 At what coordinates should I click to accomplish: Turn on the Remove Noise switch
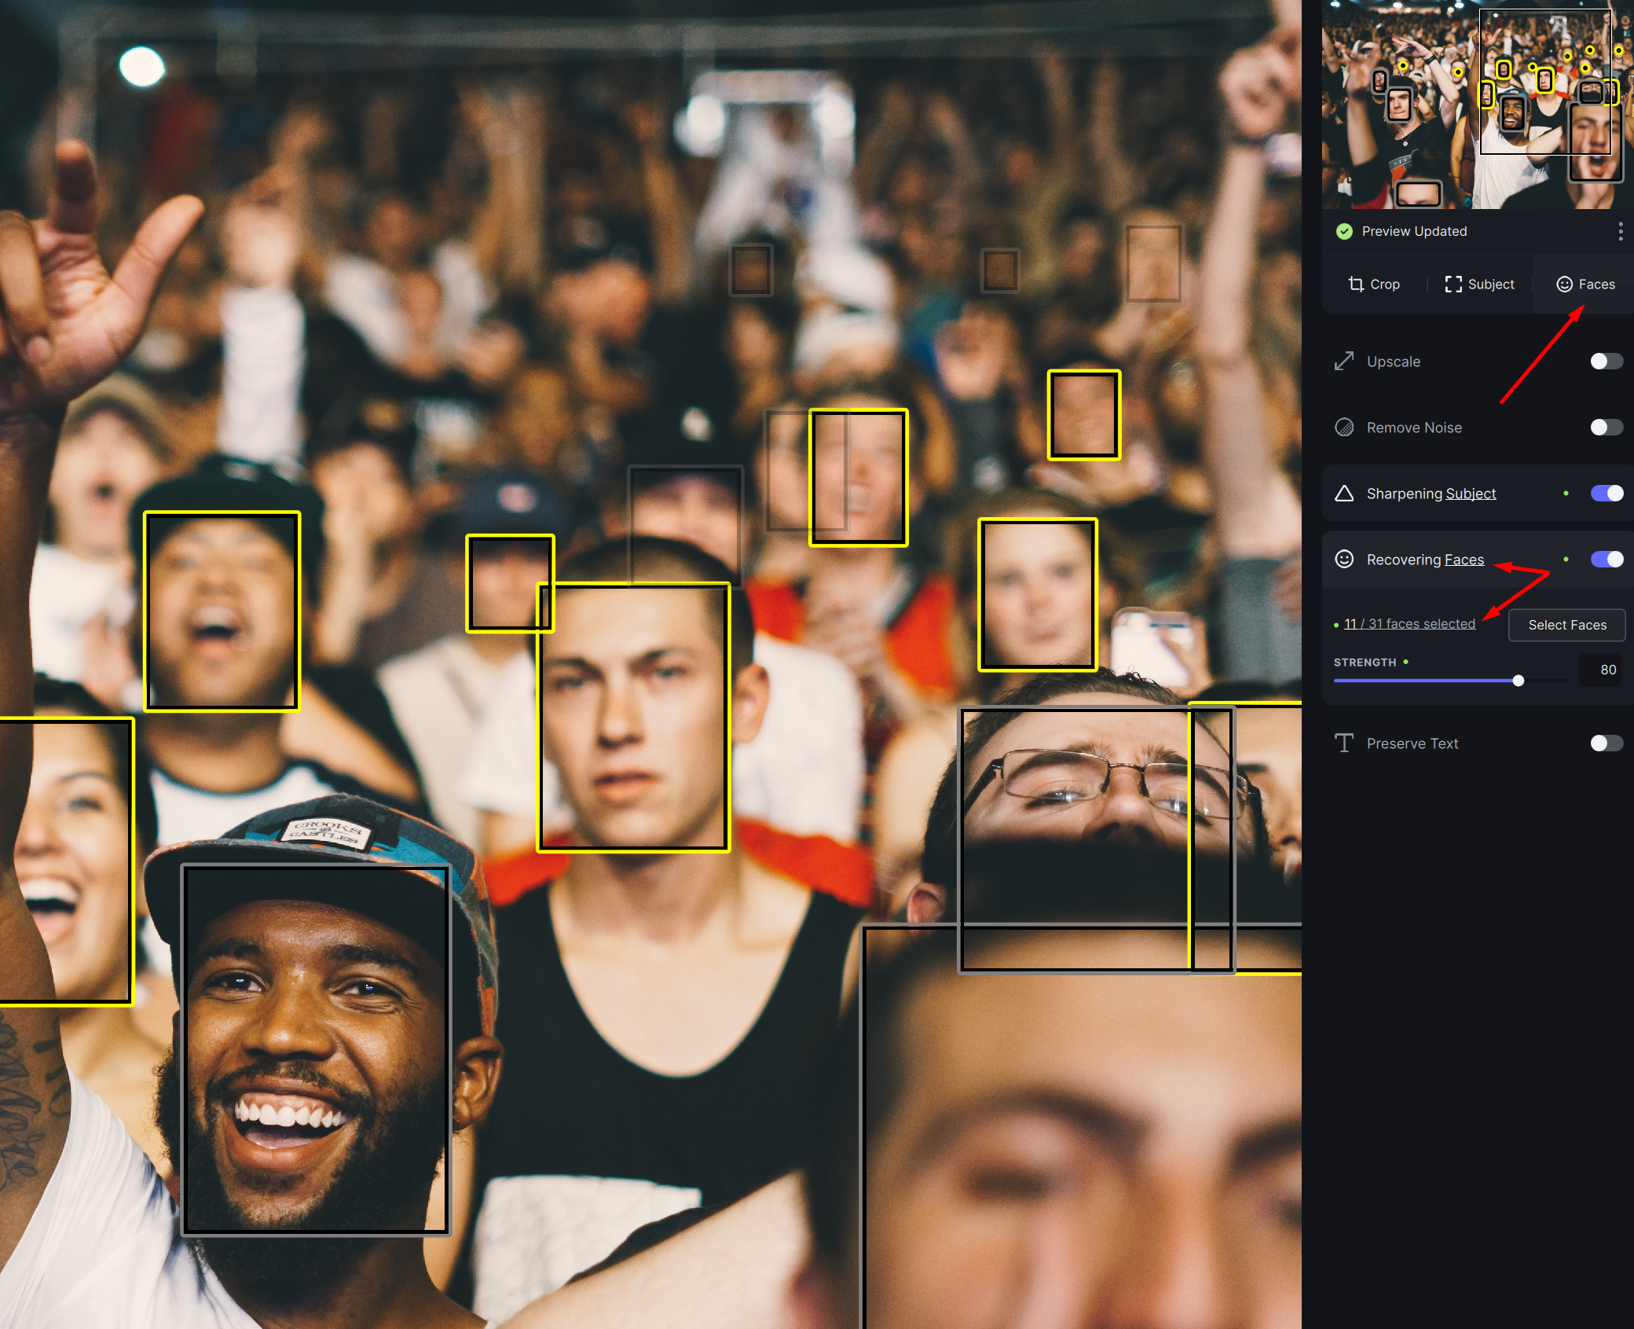(1606, 428)
